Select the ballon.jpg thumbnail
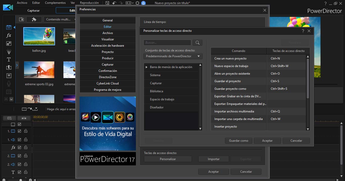The image size is (345, 181). coord(39,36)
